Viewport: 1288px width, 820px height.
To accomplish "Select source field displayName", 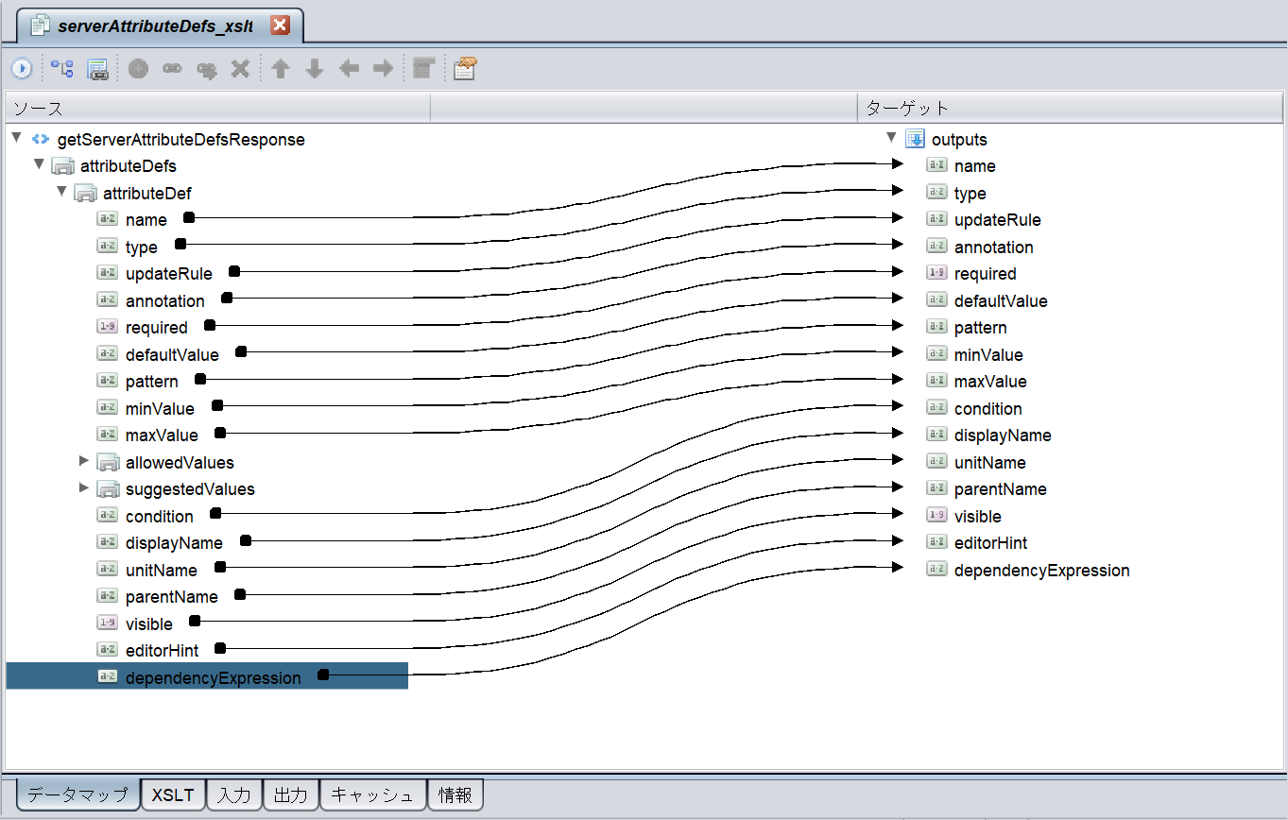I will [174, 543].
